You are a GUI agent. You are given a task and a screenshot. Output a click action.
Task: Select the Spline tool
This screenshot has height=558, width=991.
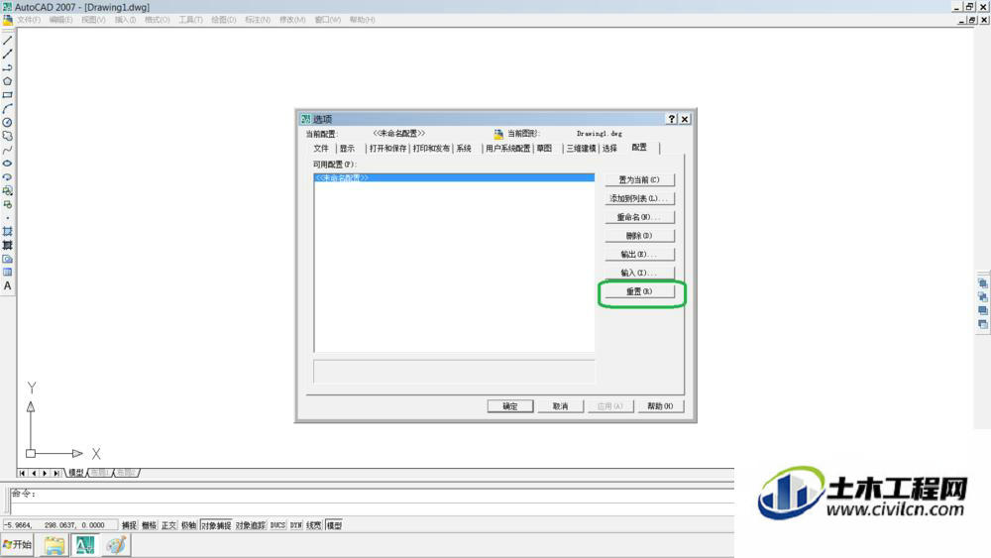tap(8, 150)
